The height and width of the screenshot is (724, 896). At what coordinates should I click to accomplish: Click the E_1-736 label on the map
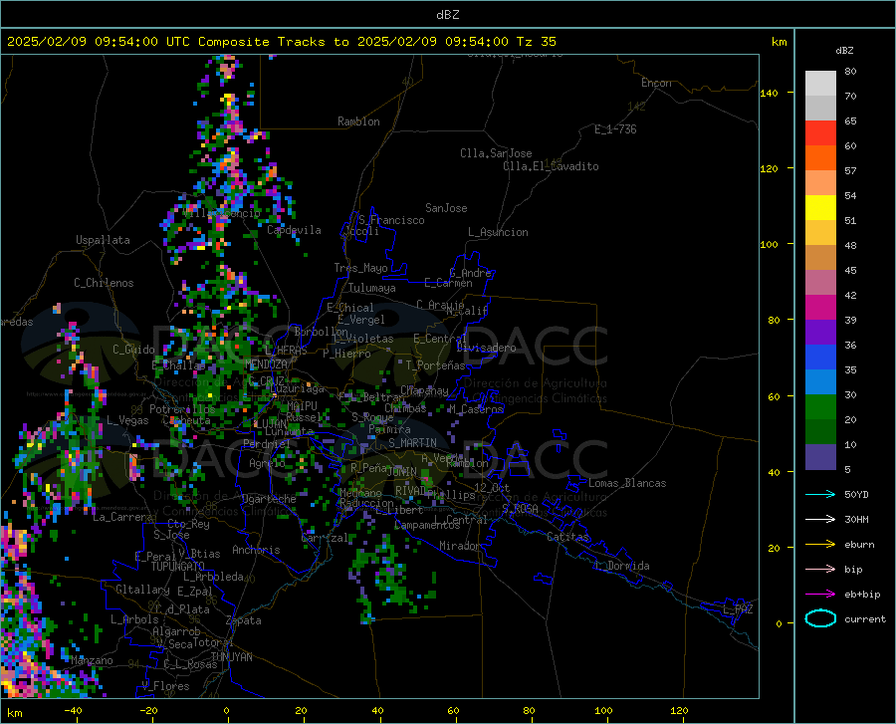coord(615,129)
